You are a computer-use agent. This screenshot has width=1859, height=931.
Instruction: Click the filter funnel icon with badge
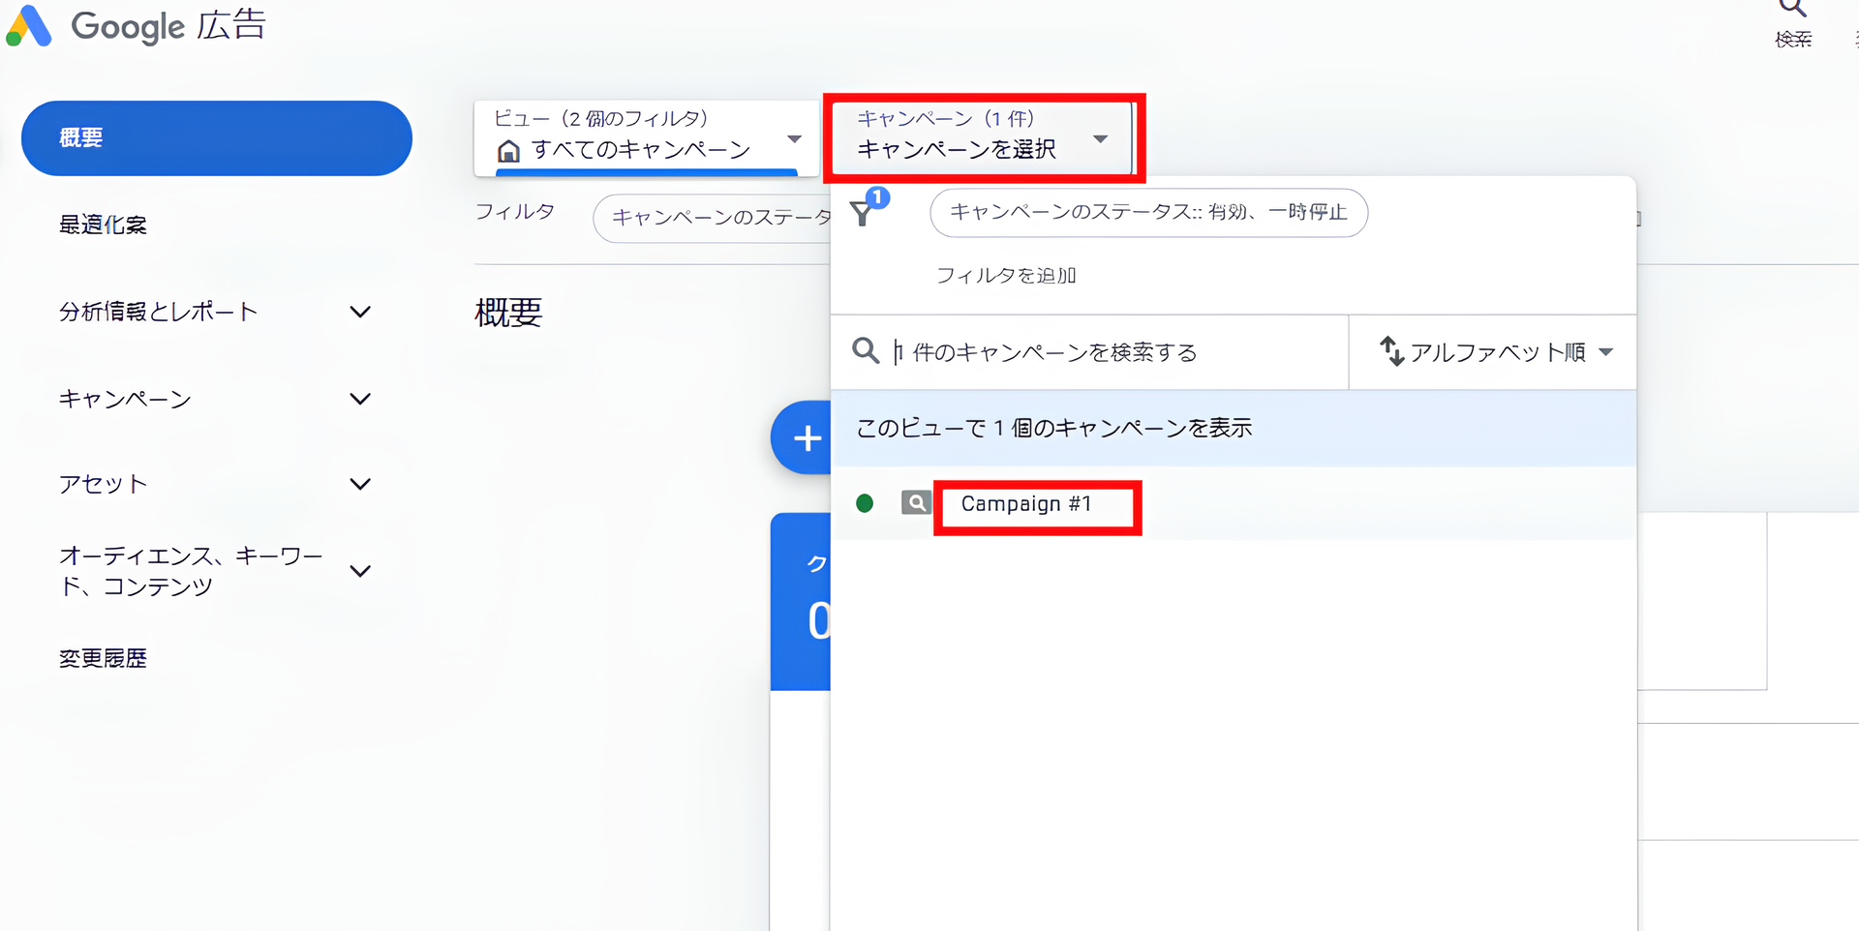pyautogui.click(x=865, y=213)
